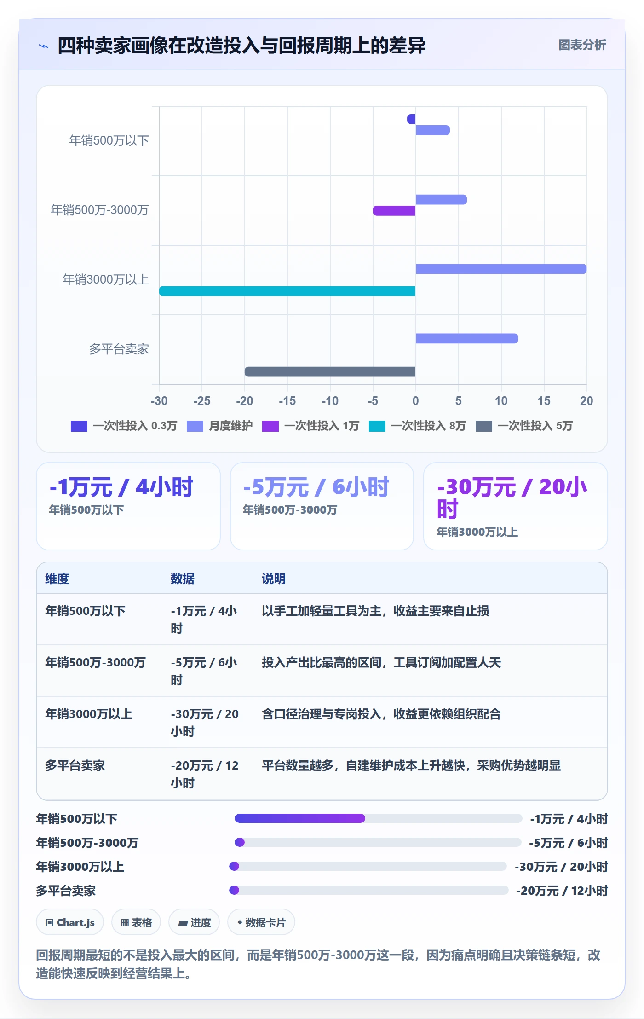Click the cyan bar for 年销3000万以上
Image resolution: width=644 pixels, height=1019 pixels.
pyautogui.click(x=287, y=291)
